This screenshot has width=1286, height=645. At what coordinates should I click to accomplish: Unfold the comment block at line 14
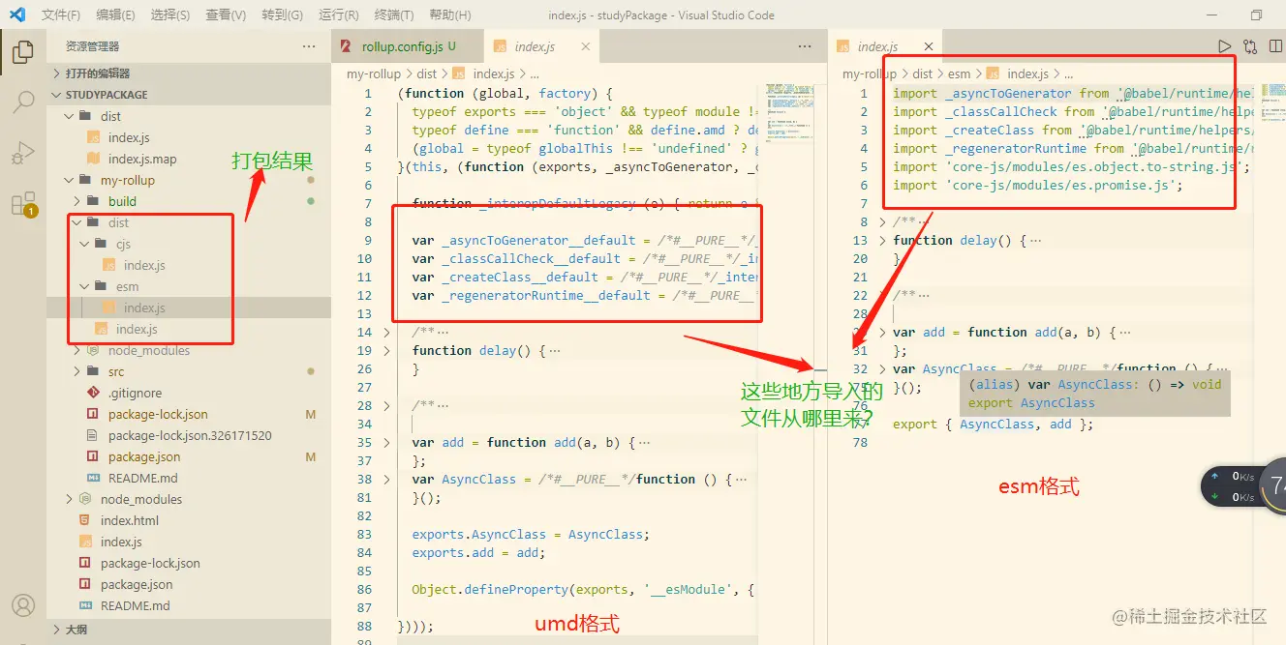387,333
